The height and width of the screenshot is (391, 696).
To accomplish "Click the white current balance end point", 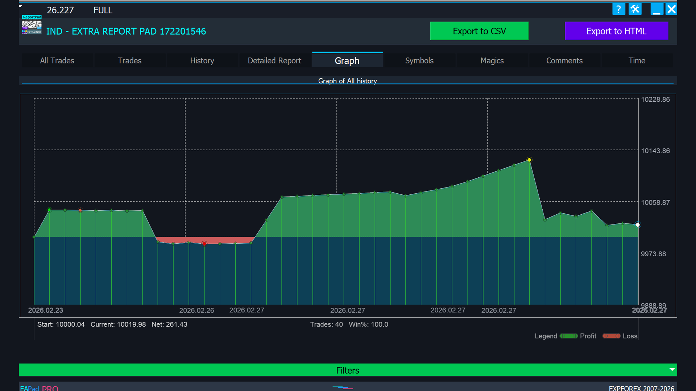I will [x=638, y=225].
